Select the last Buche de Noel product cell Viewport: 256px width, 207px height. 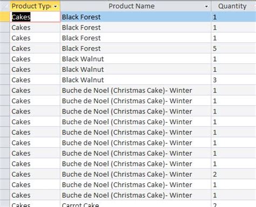(x=136, y=195)
